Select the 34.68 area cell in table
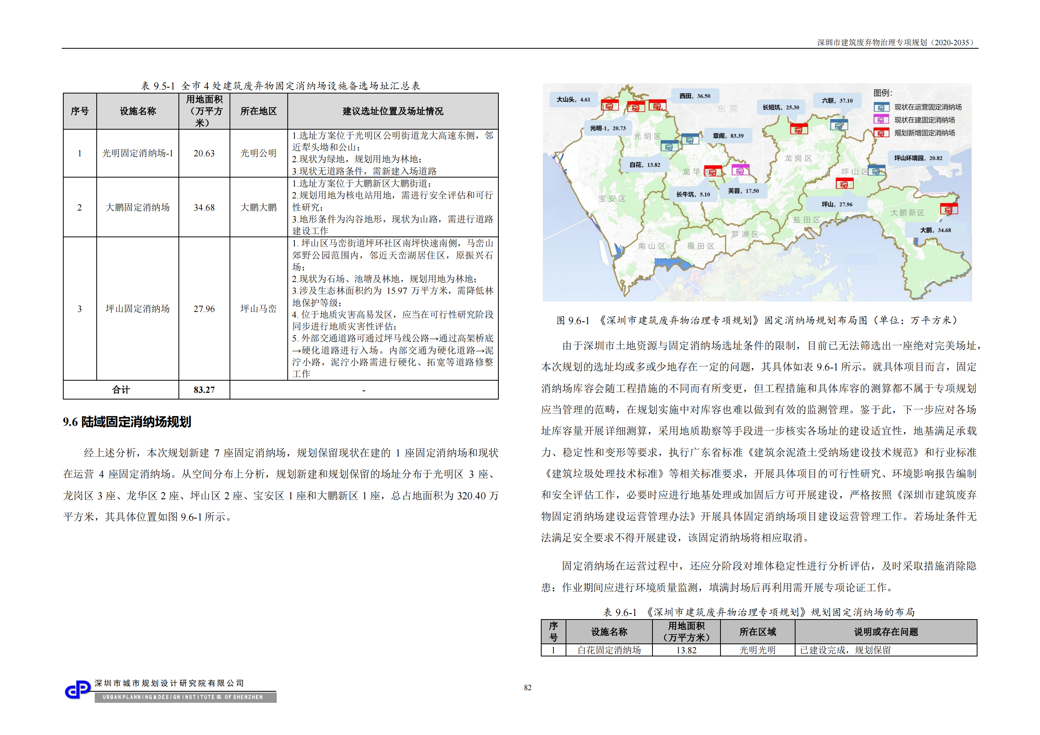This screenshot has width=1040, height=735. [204, 207]
